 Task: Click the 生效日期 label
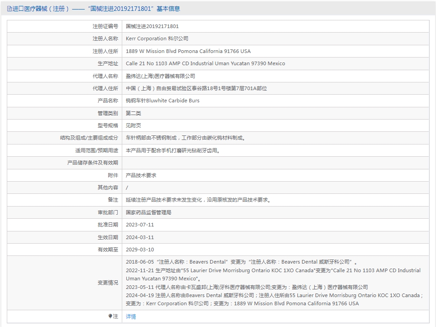tap(108, 237)
